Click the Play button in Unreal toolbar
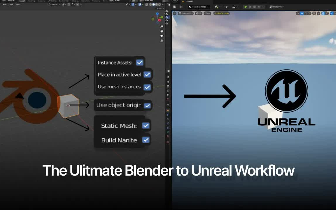This screenshot has width=336, height=210. (246, 7)
